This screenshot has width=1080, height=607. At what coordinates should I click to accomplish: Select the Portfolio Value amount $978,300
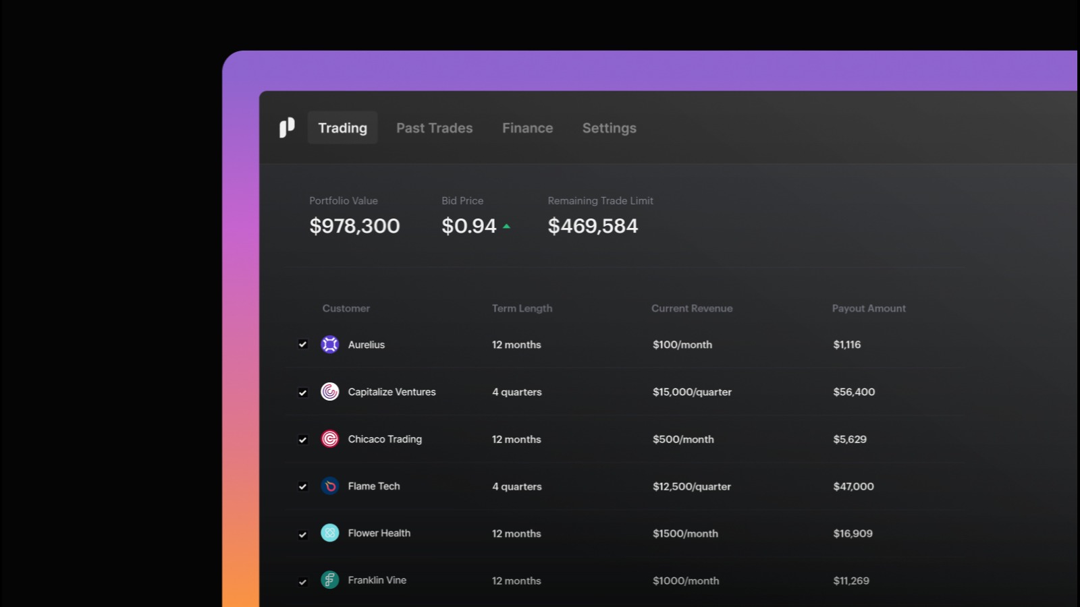click(354, 226)
